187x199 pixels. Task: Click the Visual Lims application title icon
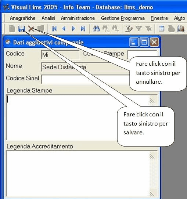(x=6, y=7)
